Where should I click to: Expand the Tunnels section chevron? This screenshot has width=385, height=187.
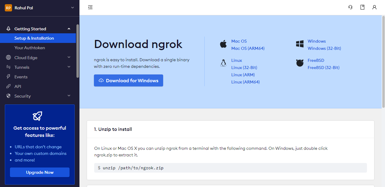point(69,67)
